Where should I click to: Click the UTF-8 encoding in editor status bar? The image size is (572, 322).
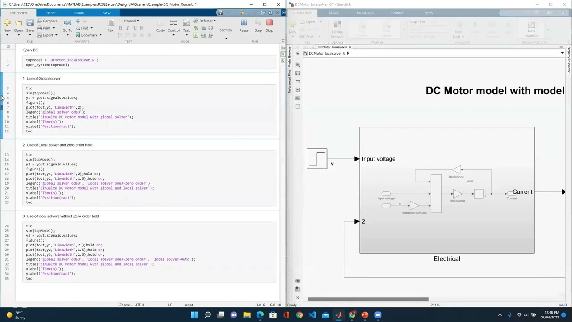click(139, 305)
